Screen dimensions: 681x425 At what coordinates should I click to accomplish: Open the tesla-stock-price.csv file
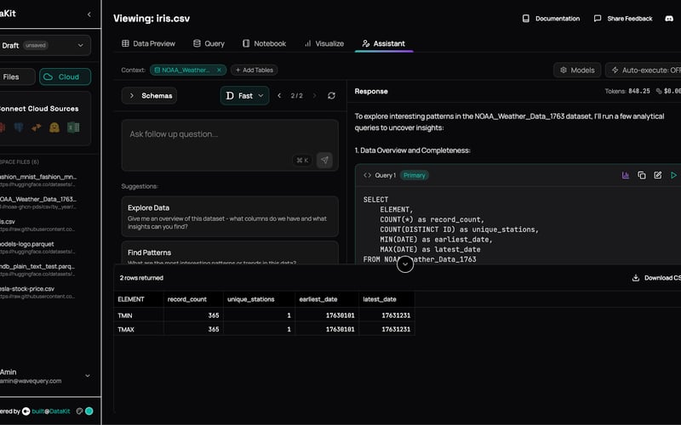click(38, 292)
